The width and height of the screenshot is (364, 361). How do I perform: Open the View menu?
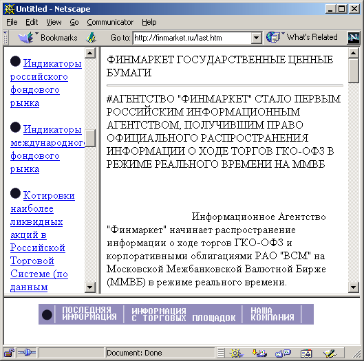tap(54, 22)
